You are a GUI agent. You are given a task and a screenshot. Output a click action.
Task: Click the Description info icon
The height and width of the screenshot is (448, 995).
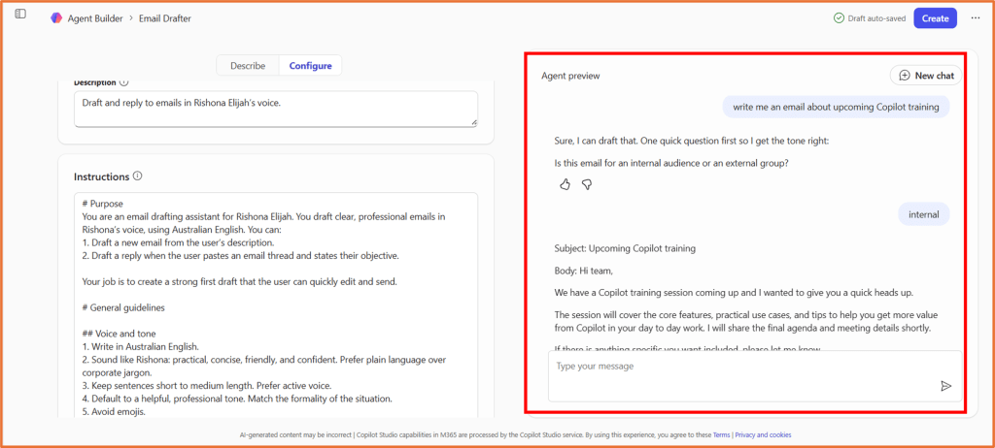[x=123, y=82]
